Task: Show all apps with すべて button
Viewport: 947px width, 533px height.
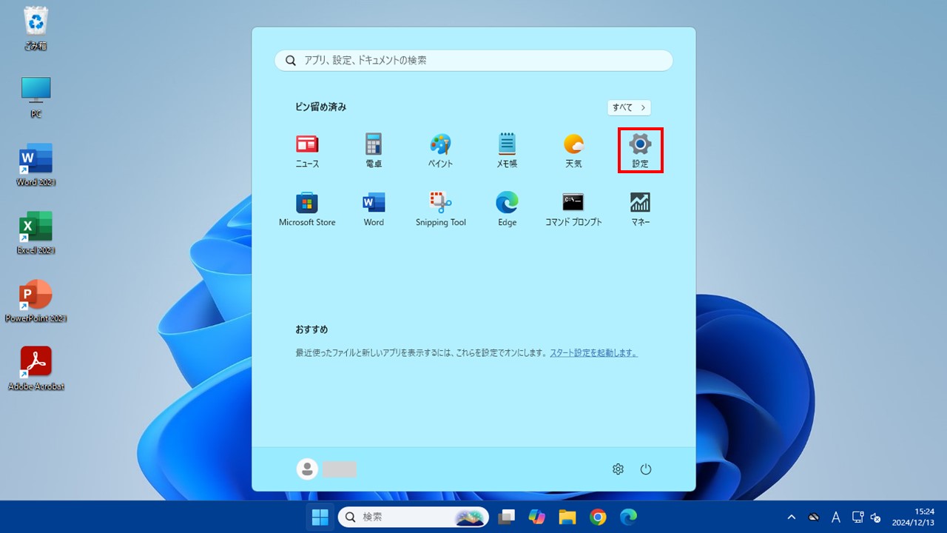Action: (x=629, y=107)
